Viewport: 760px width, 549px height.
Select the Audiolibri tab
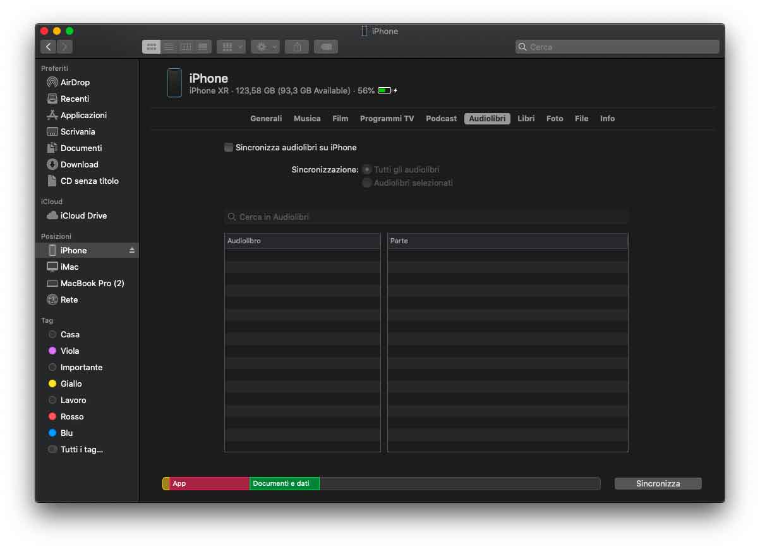click(x=487, y=119)
